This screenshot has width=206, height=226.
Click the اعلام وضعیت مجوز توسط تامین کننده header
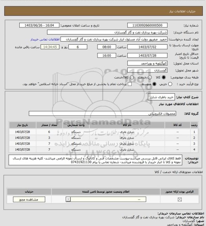pyautogui.click(x=106, y=192)
